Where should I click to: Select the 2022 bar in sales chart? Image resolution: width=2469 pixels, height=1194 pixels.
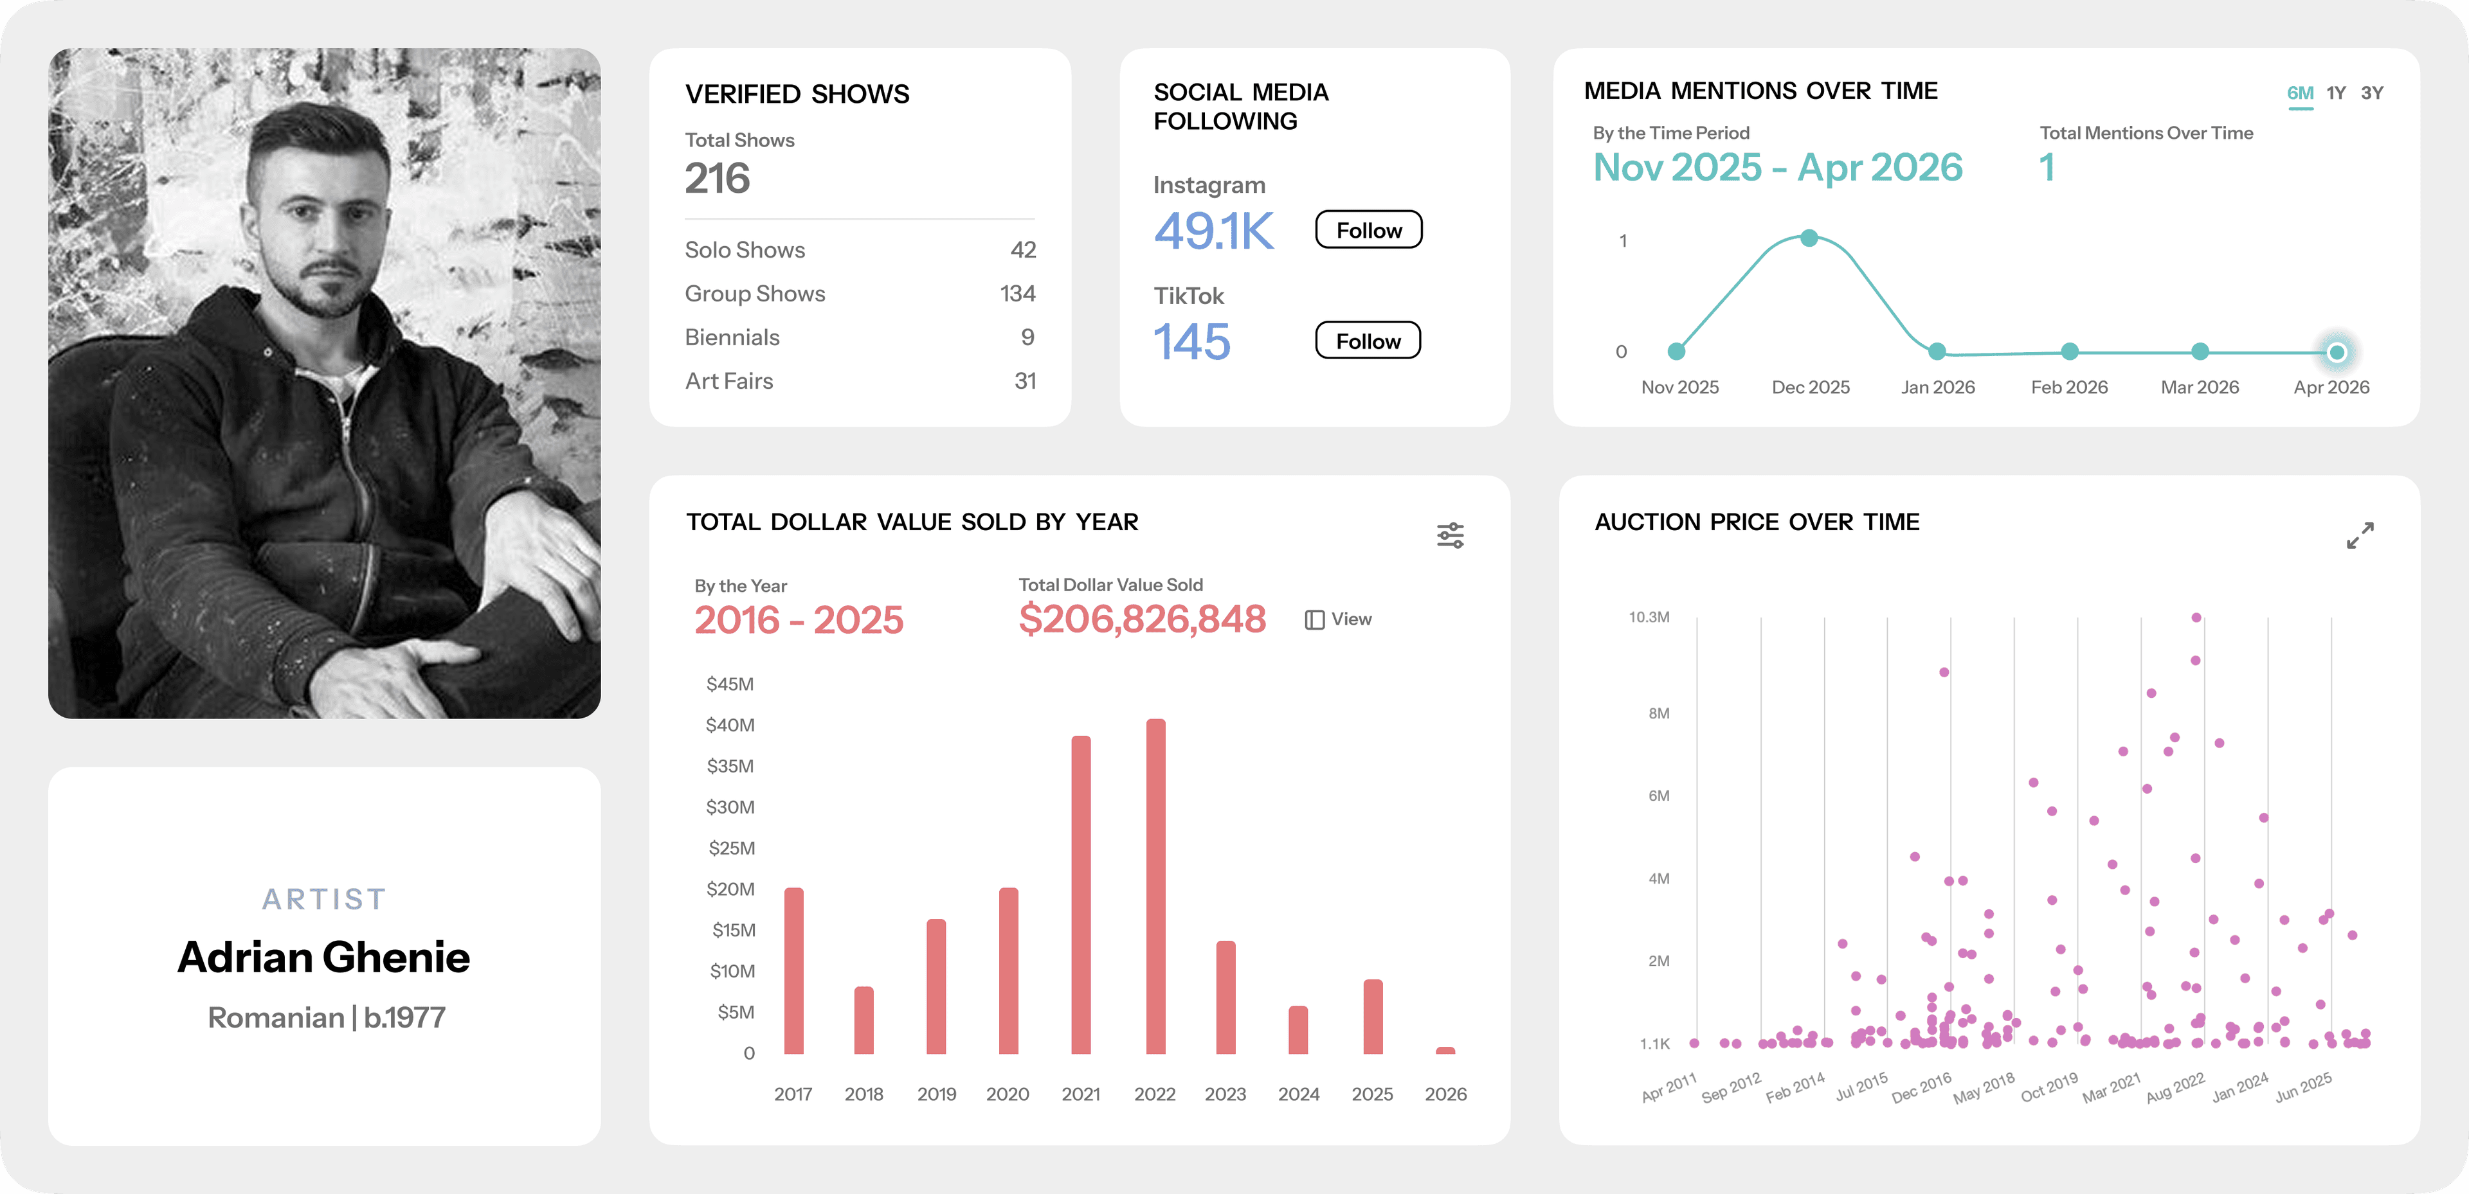(1156, 886)
